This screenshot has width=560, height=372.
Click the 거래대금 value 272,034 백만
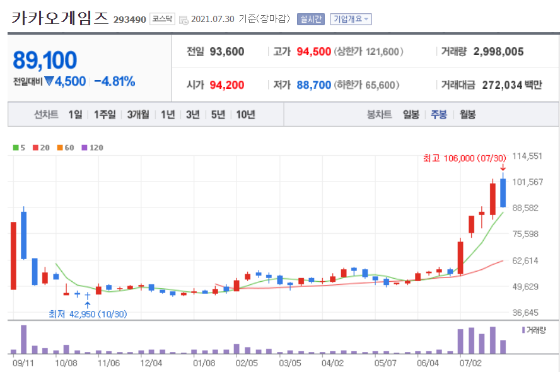(512, 85)
